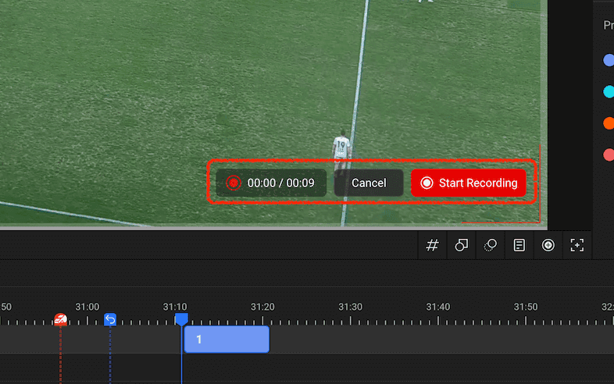
Task: Select the blue return arrow timeline marker
Action: point(110,319)
